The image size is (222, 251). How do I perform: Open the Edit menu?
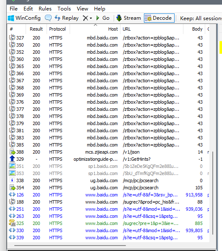pyautogui.click(x=28, y=9)
